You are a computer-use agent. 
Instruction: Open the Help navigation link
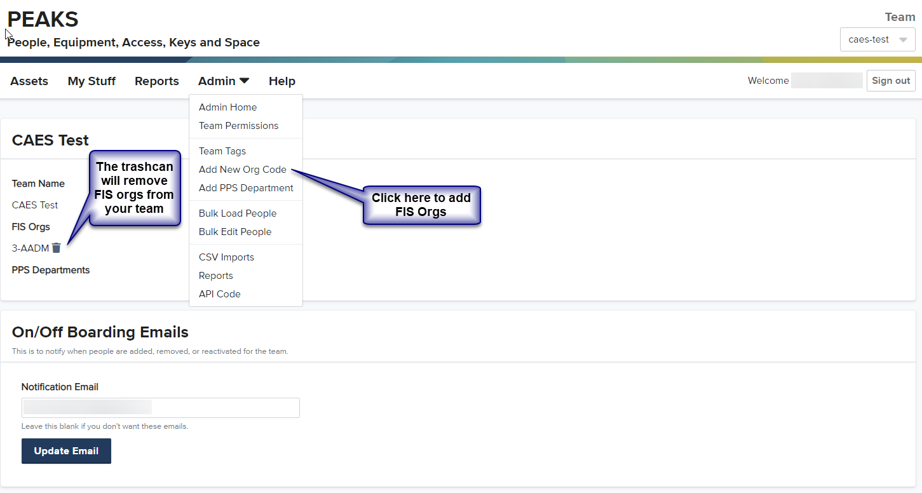coord(281,81)
